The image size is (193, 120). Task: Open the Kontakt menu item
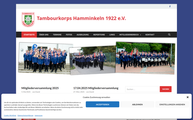coord(150,35)
